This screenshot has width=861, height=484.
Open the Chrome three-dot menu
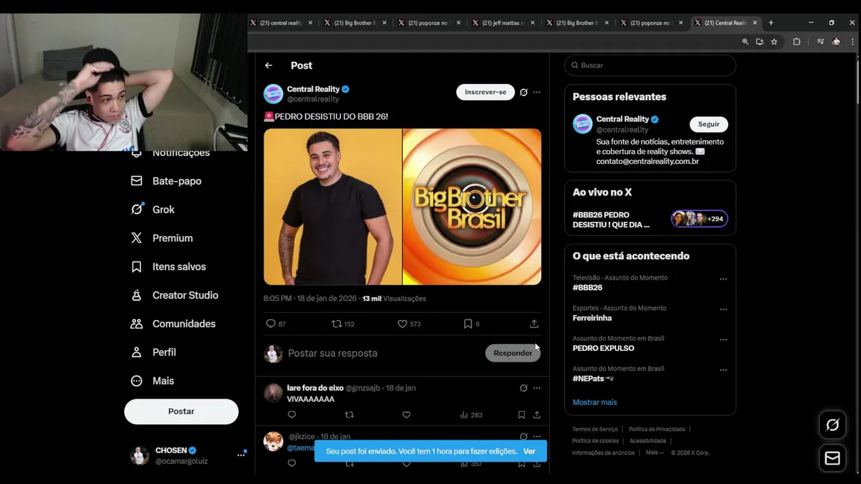[x=852, y=42]
